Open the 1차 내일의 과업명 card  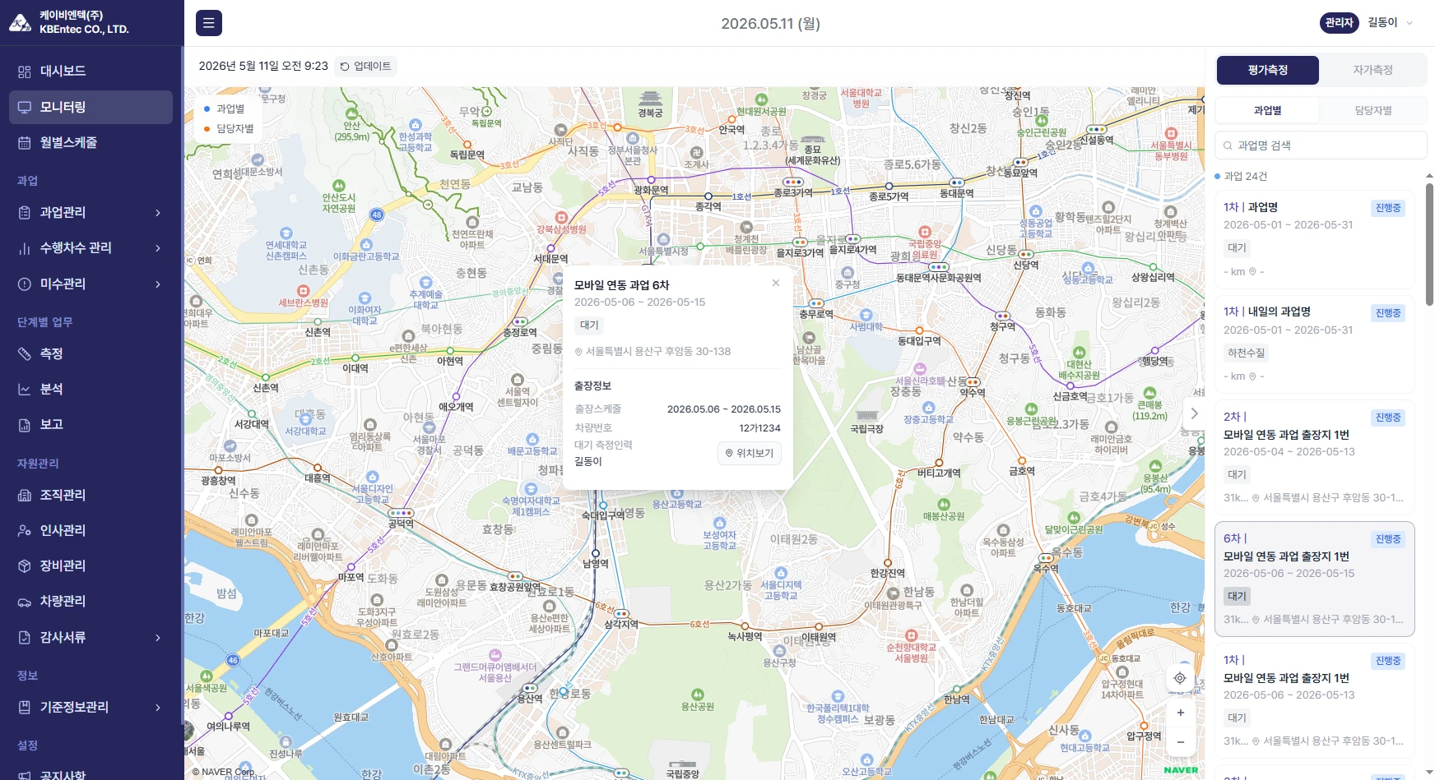(x=1314, y=344)
